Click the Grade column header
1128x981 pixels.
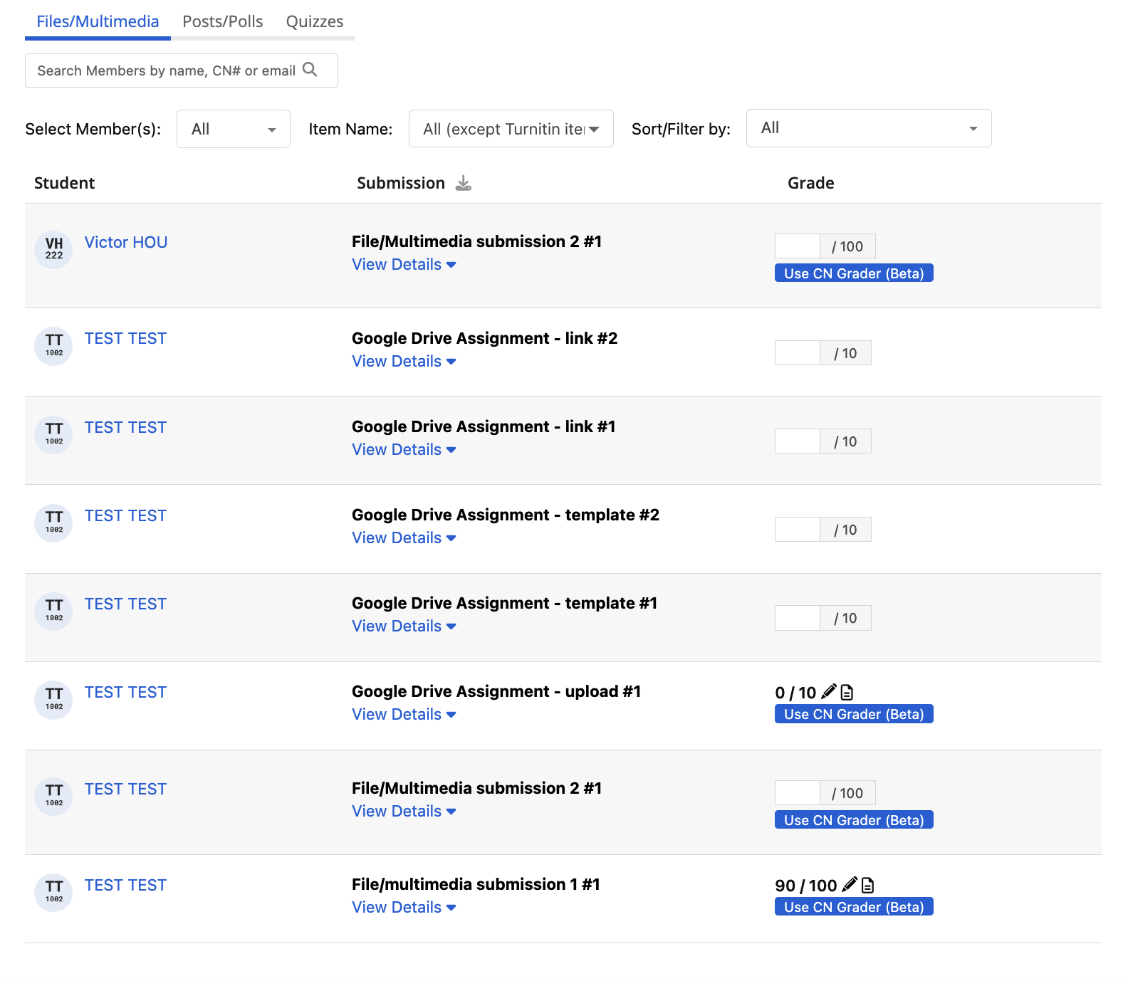click(811, 183)
